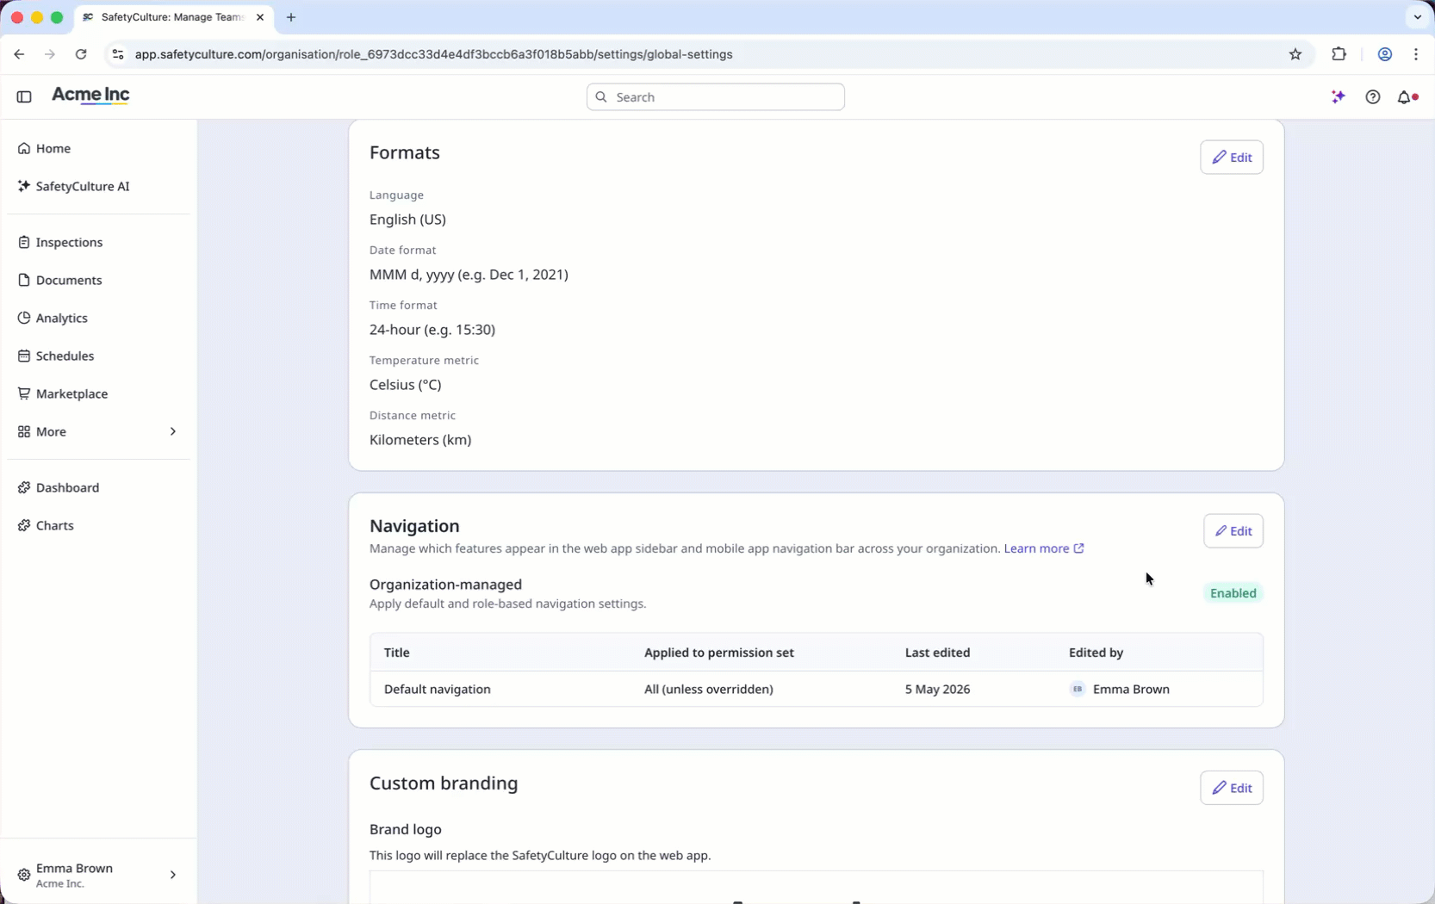Select the Default navigation row
This screenshot has height=904, width=1435.
point(816,689)
